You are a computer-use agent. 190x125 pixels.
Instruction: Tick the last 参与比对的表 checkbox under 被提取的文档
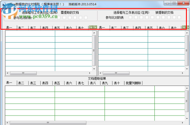point(179,17)
